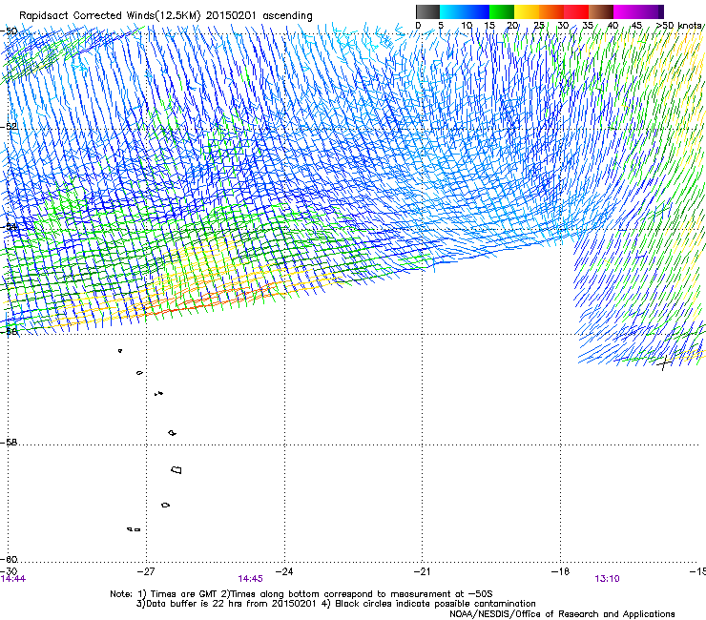Click the '-54' latitude axis label
The image size is (706, 620).
pos(9,226)
